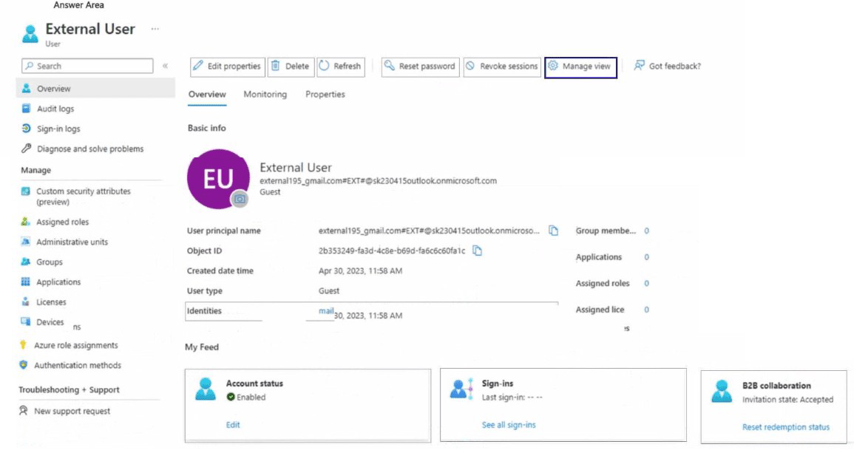Collapse the left navigation pane
854x450 pixels.
click(165, 66)
